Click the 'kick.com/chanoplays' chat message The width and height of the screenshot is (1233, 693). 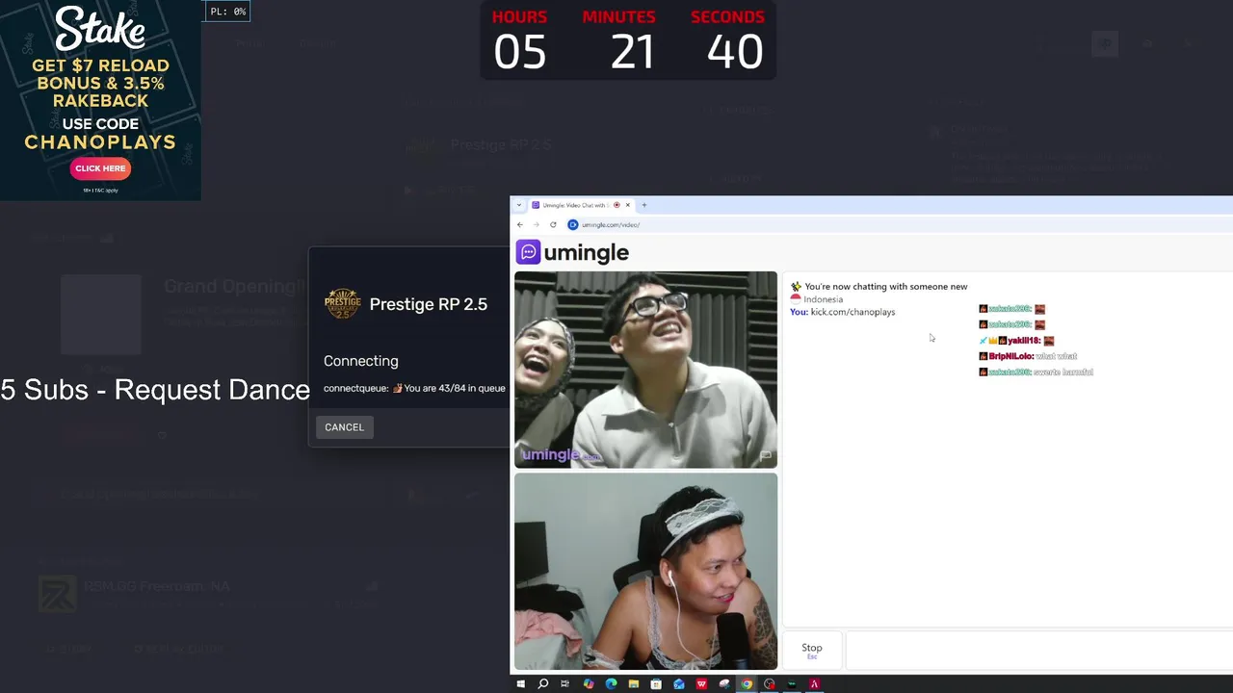point(853,312)
